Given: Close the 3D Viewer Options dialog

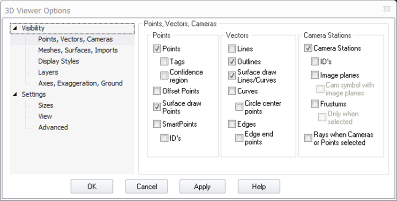Looking at the screenshot, I should click(x=386, y=9).
